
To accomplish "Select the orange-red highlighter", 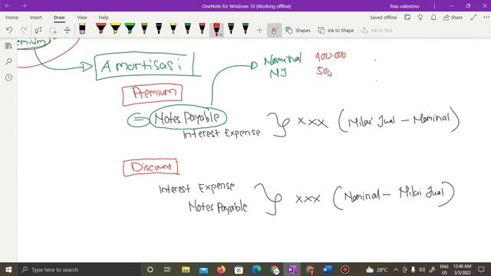I will click(101, 29).
